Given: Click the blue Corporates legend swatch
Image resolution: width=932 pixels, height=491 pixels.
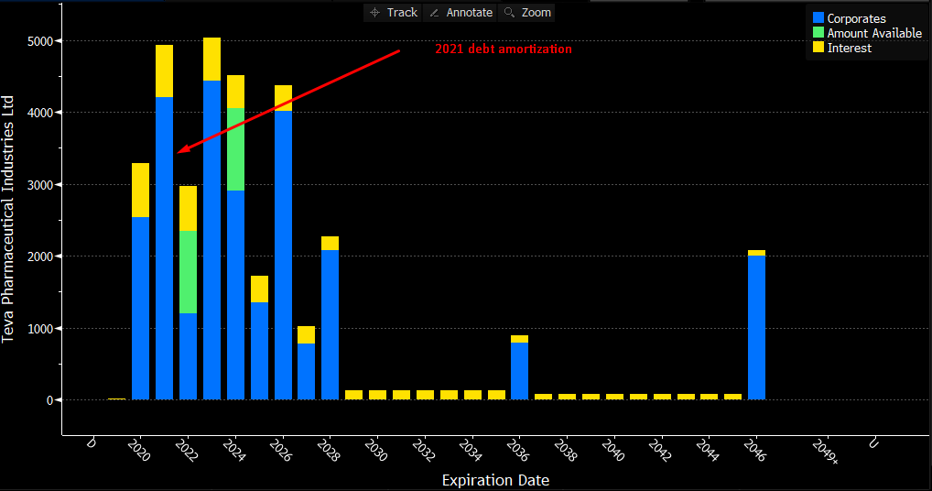Looking at the screenshot, I should click(x=818, y=17).
